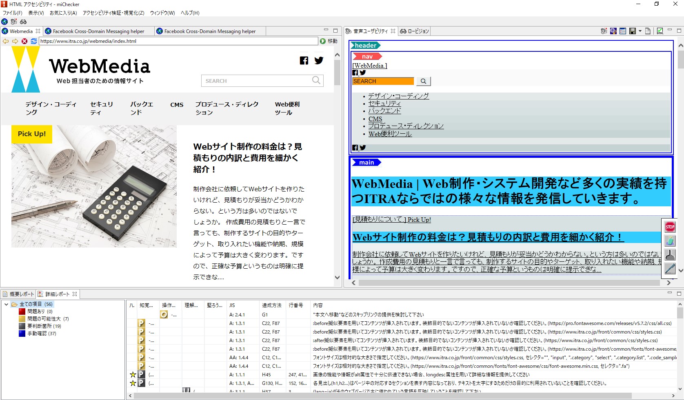Click the checklist settings icon in right toolbar
This screenshot has width=684, height=400.
point(623,31)
